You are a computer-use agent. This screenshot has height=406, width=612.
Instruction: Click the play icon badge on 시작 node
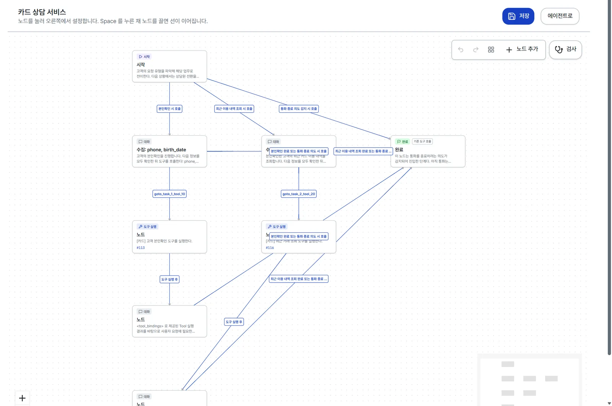click(144, 57)
